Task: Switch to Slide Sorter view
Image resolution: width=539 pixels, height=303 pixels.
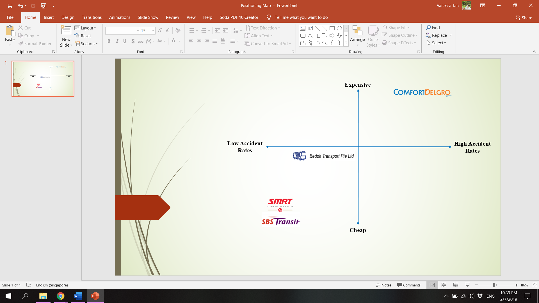Action: (444, 285)
